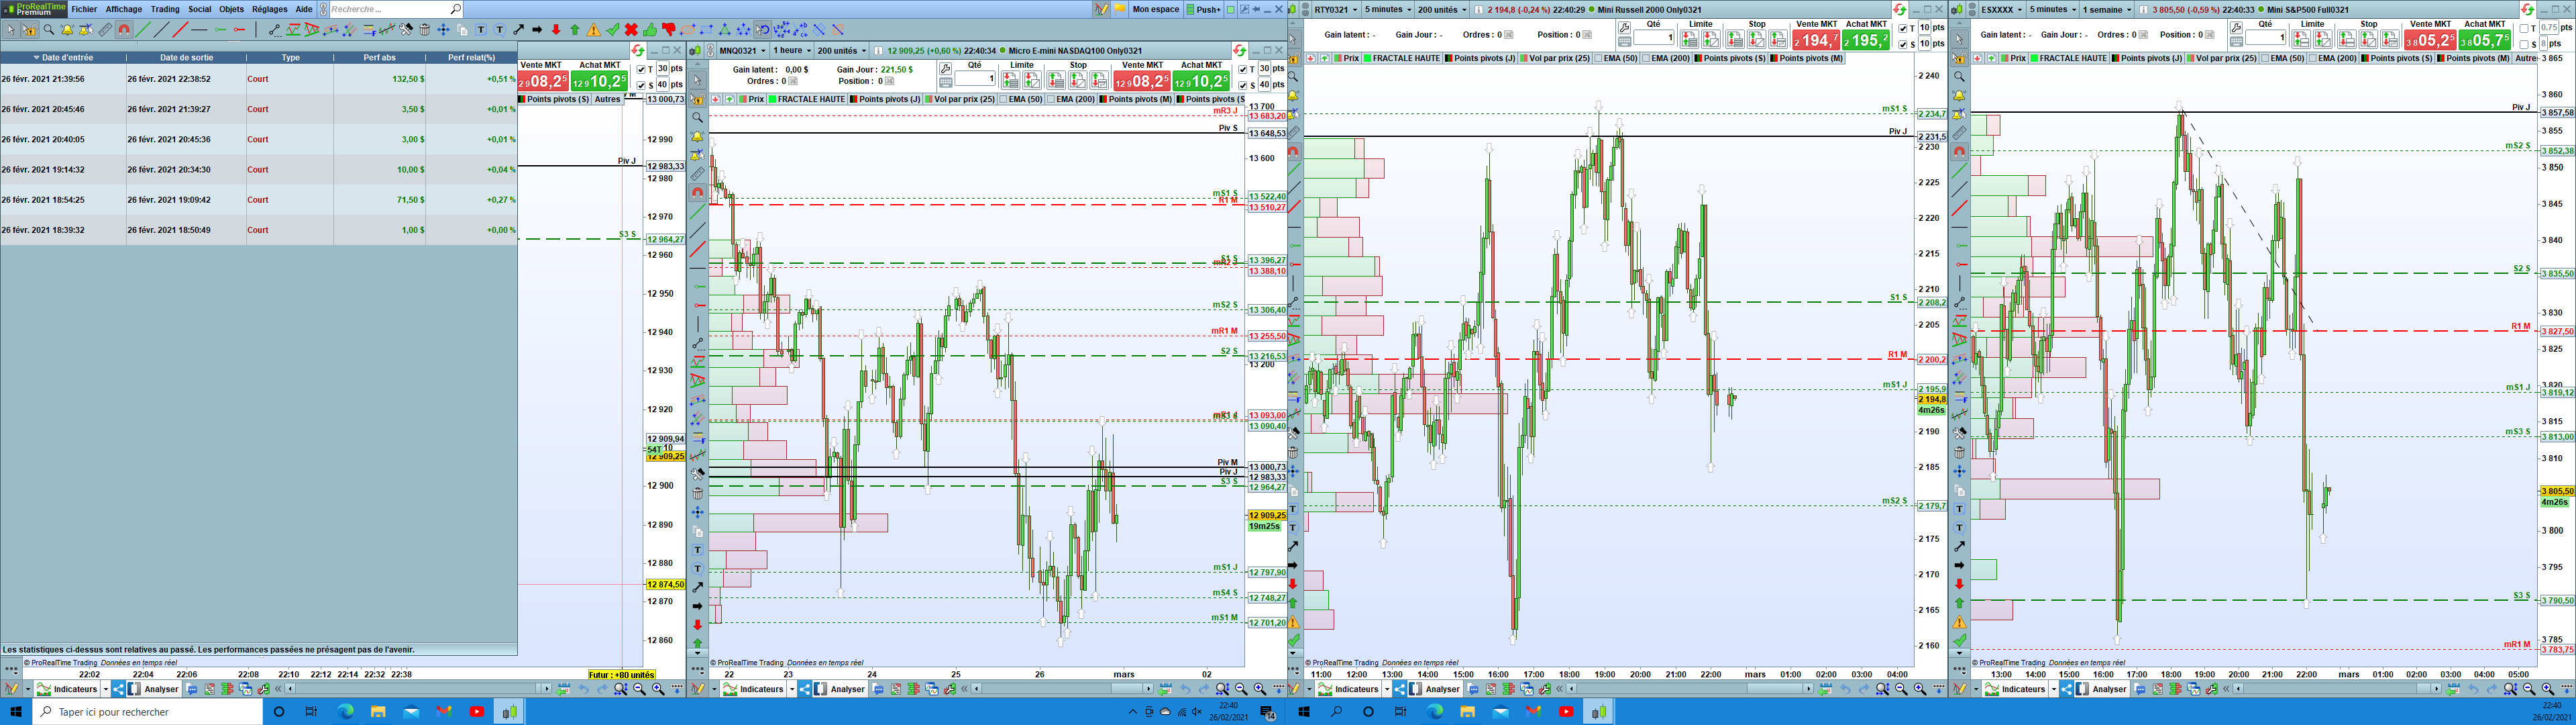Click the red Vente MKT button on MNQ chart
The image size is (2576, 725).
click(x=1142, y=81)
